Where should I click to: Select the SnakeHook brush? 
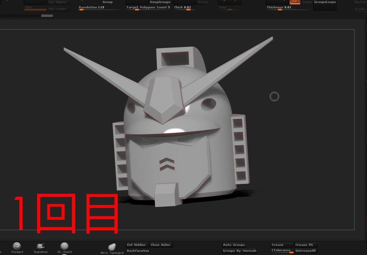[x=41, y=248]
